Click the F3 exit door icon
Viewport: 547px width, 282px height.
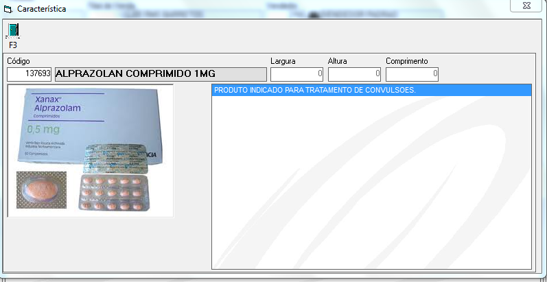coord(14,31)
